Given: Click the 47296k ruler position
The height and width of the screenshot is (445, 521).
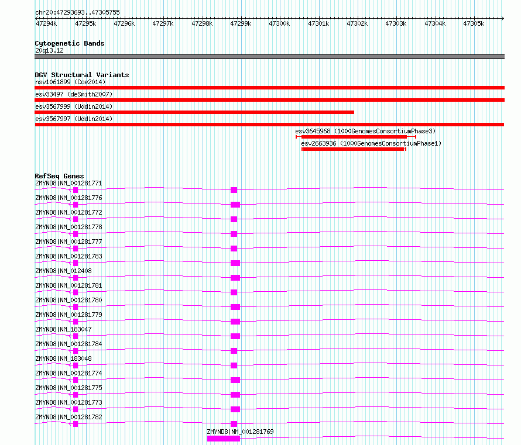Looking at the screenshot, I should (x=124, y=23).
